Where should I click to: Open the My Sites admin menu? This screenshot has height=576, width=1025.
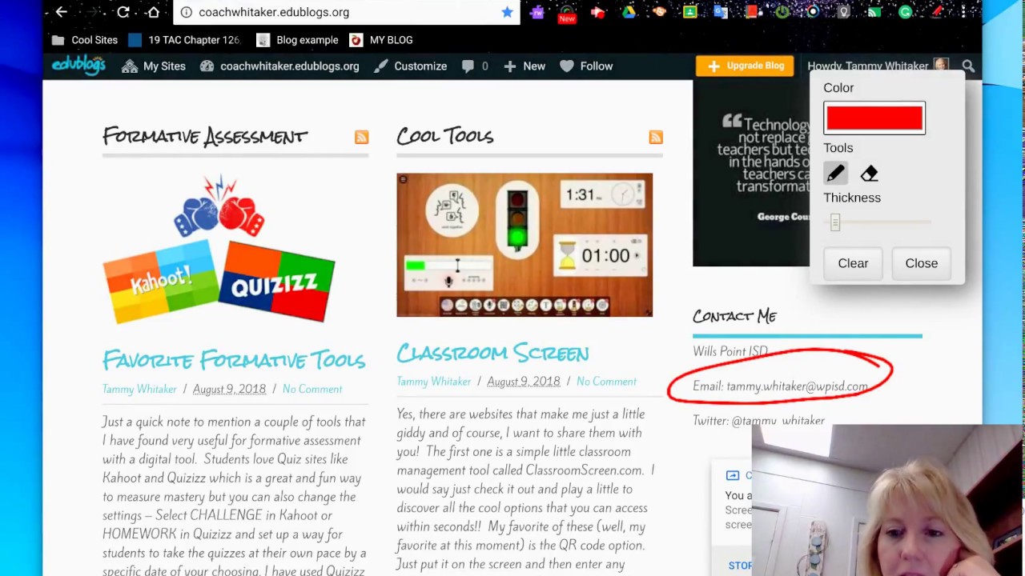coord(154,66)
